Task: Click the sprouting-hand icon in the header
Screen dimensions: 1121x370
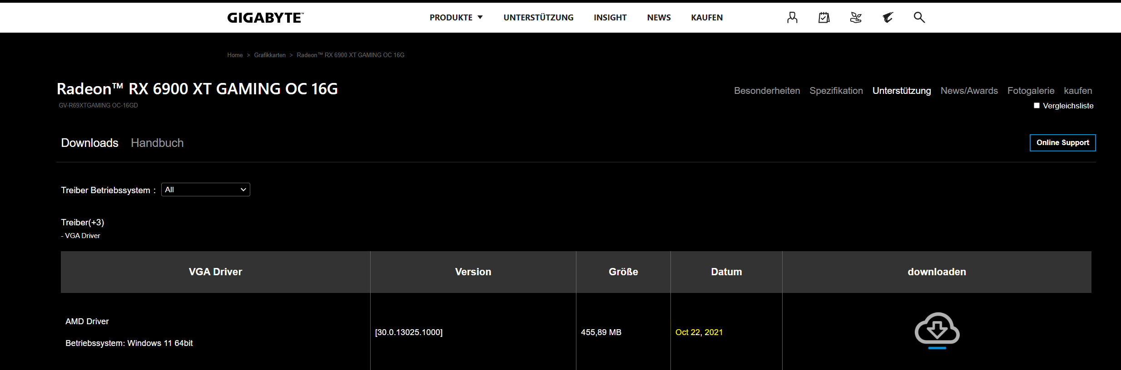Action: click(856, 18)
